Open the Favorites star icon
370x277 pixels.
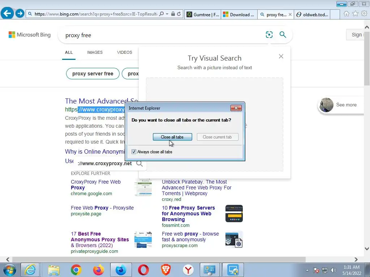[355, 14]
